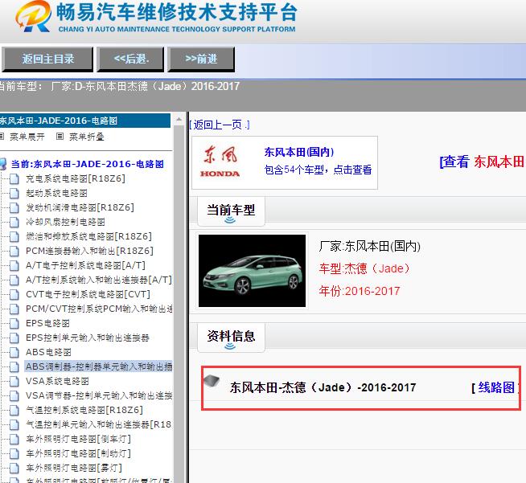The height and width of the screenshot is (483, 526).
Task: Open 发动机润滑电路图[R18Z6]
Action: (80, 207)
